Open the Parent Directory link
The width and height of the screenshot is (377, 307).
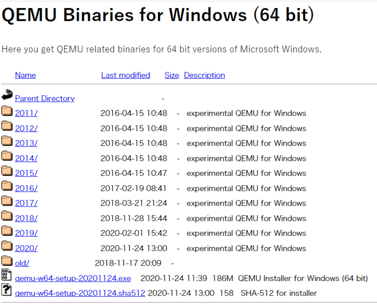pyautogui.click(x=45, y=99)
